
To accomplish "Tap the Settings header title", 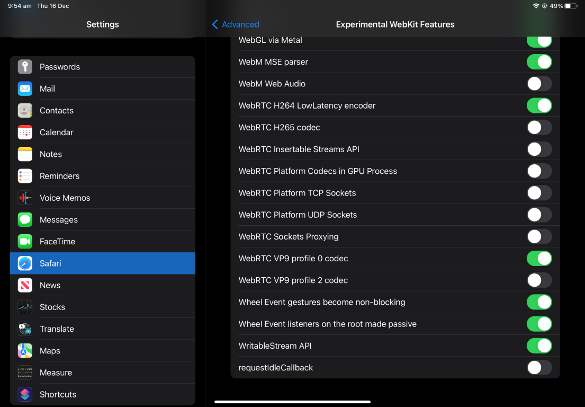I will [103, 24].
